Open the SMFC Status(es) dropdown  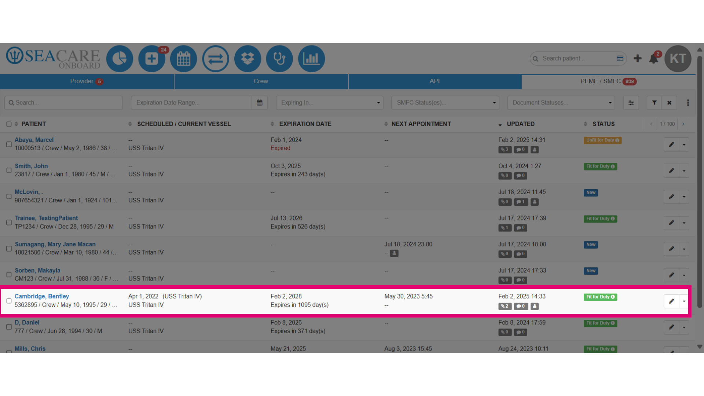click(x=445, y=103)
